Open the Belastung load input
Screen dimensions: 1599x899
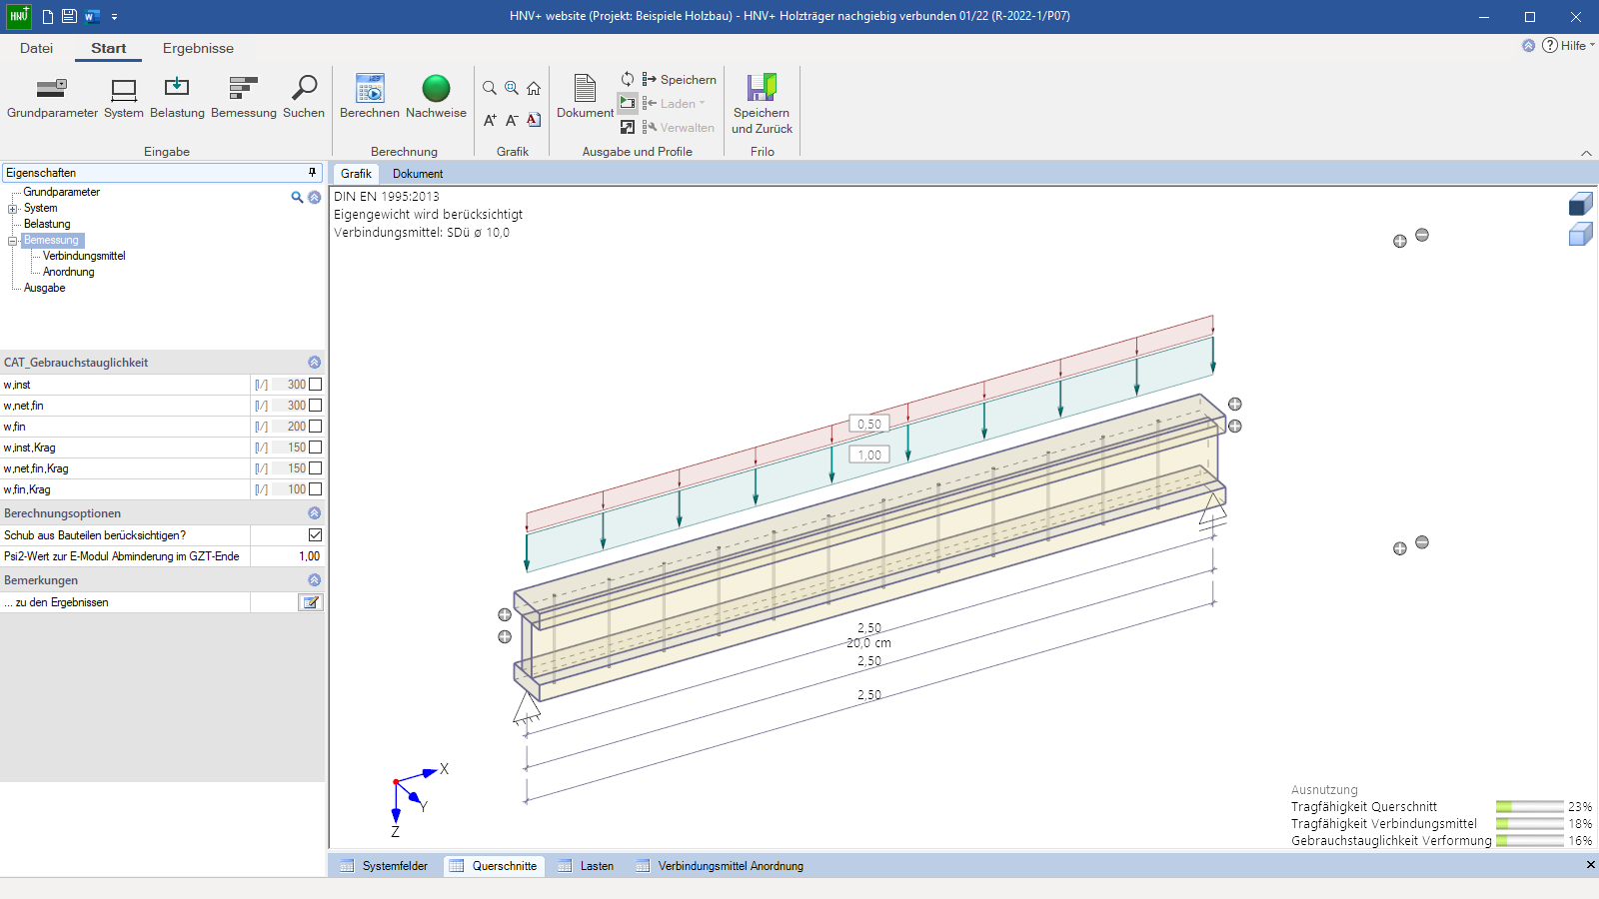pos(177,98)
